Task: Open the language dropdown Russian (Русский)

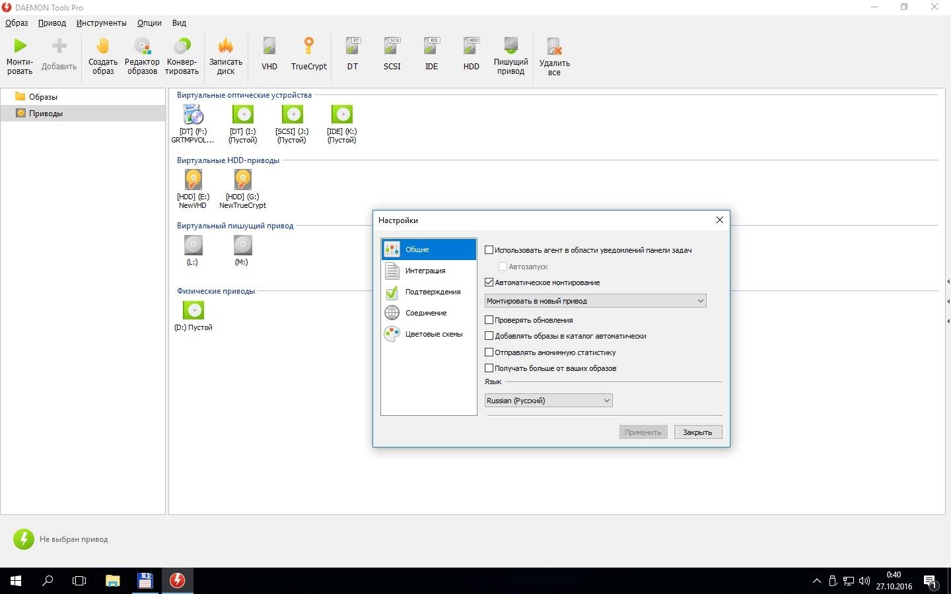Action: (548, 401)
